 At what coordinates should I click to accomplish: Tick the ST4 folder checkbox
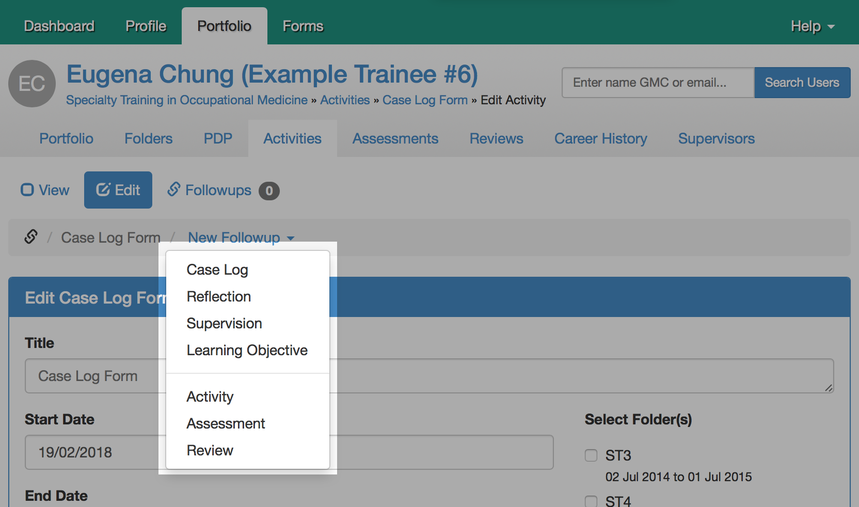[x=591, y=501]
